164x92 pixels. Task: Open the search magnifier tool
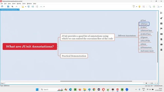coord(150,7)
